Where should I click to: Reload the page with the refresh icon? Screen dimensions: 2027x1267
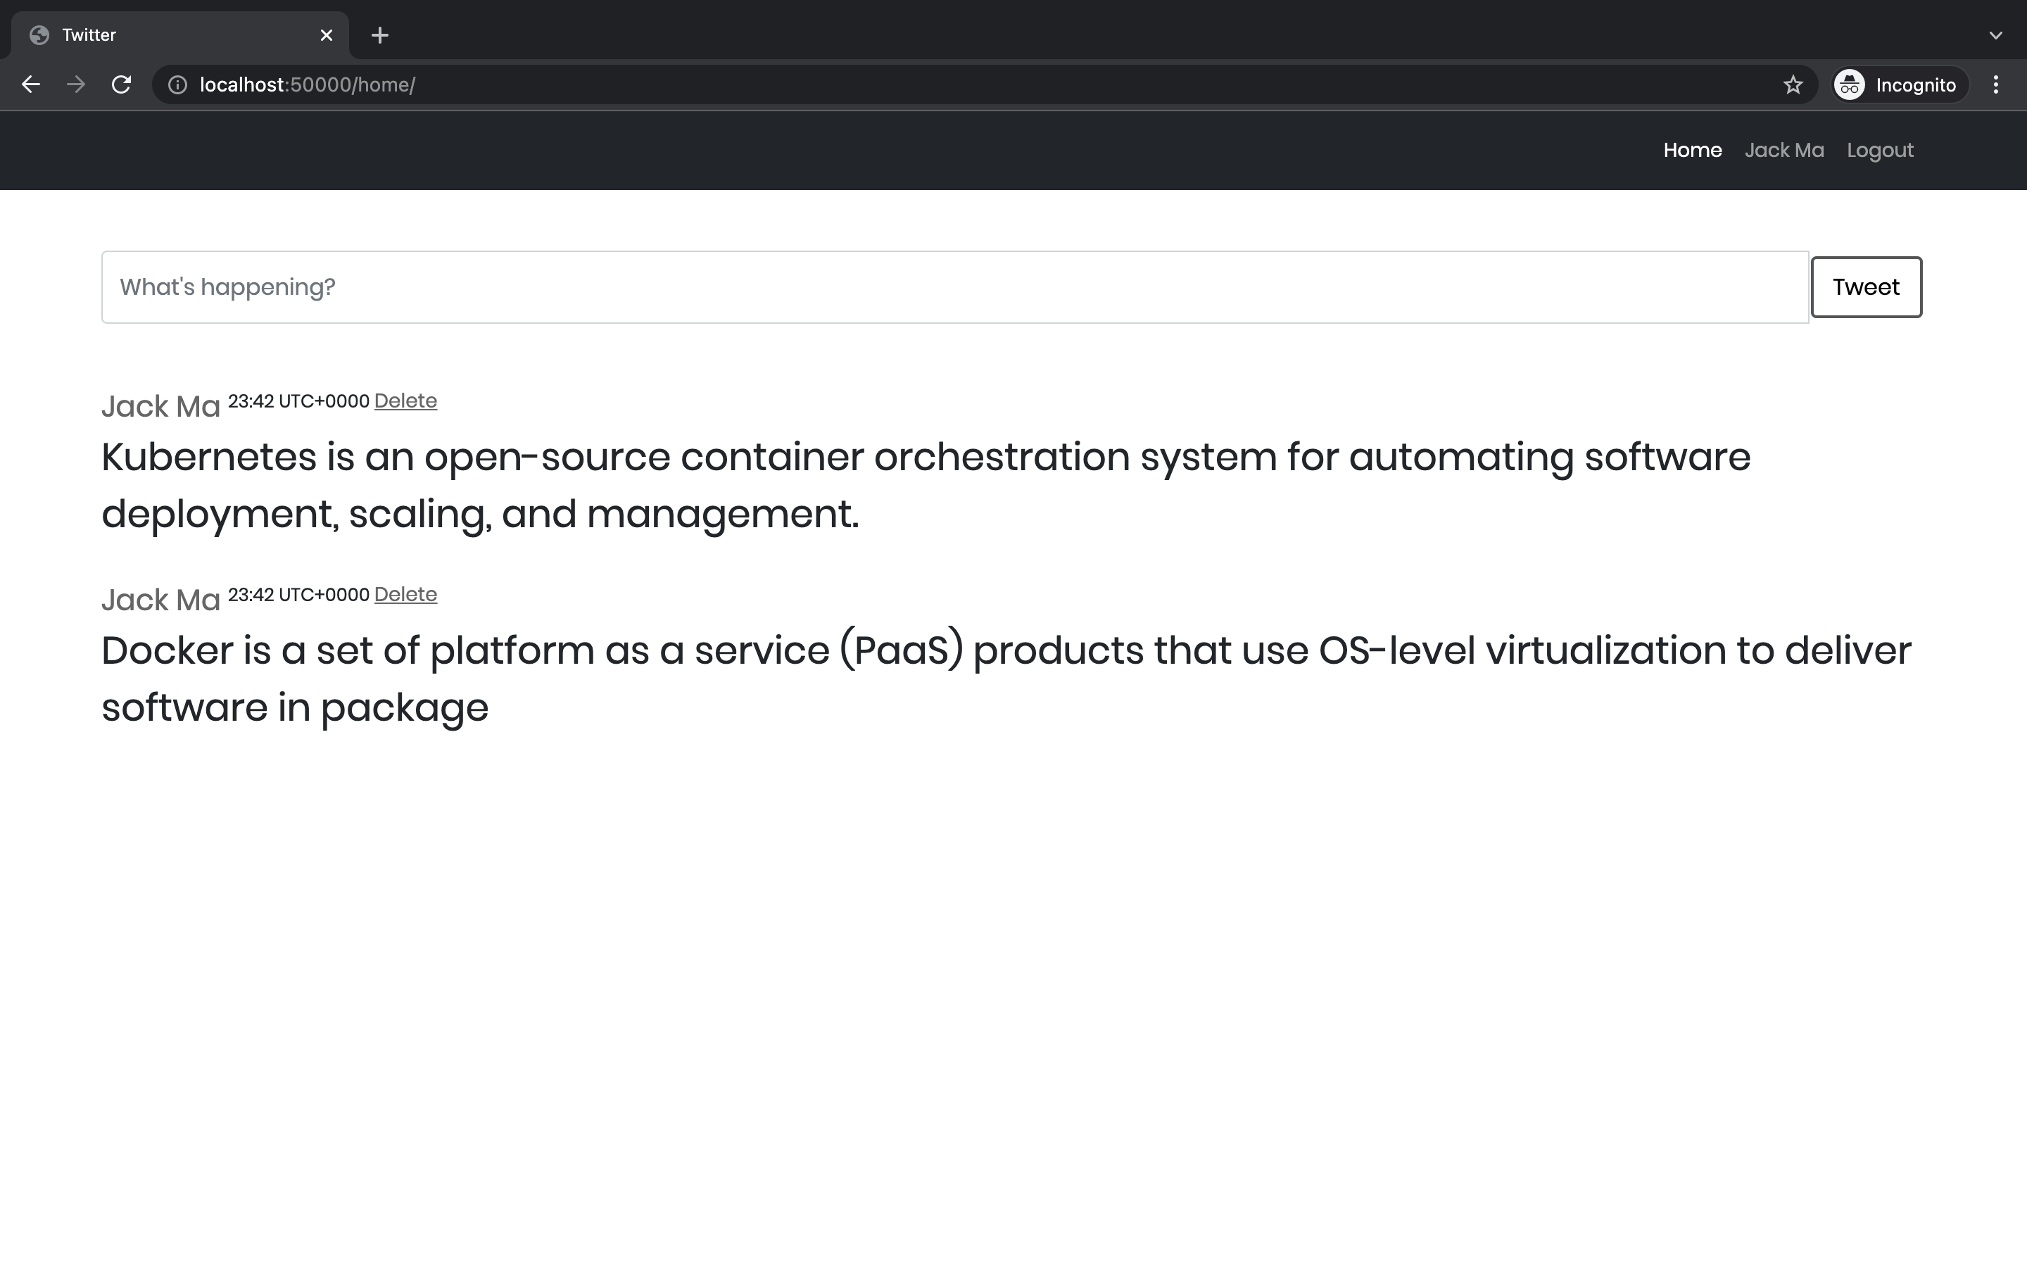point(122,84)
